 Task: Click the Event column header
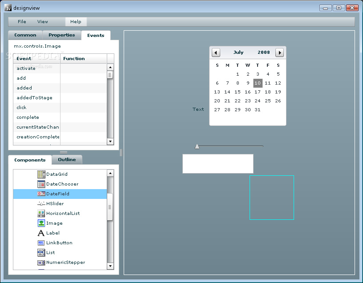(x=37, y=59)
